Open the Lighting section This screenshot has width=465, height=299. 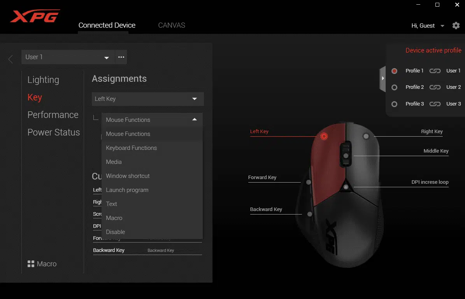[43, 80]
